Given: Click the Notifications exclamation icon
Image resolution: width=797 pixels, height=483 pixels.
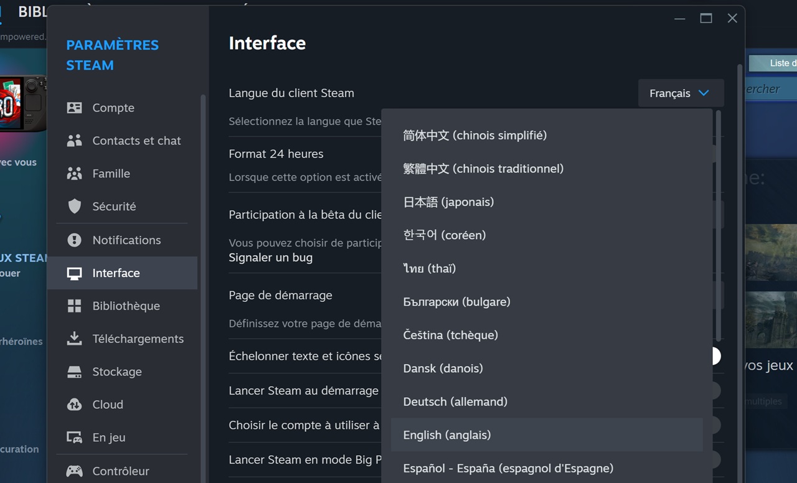Looking at the screenshot, I should (x=74, y=240).
